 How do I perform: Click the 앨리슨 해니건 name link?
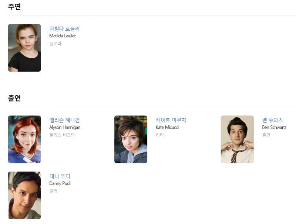pos(64,120)
